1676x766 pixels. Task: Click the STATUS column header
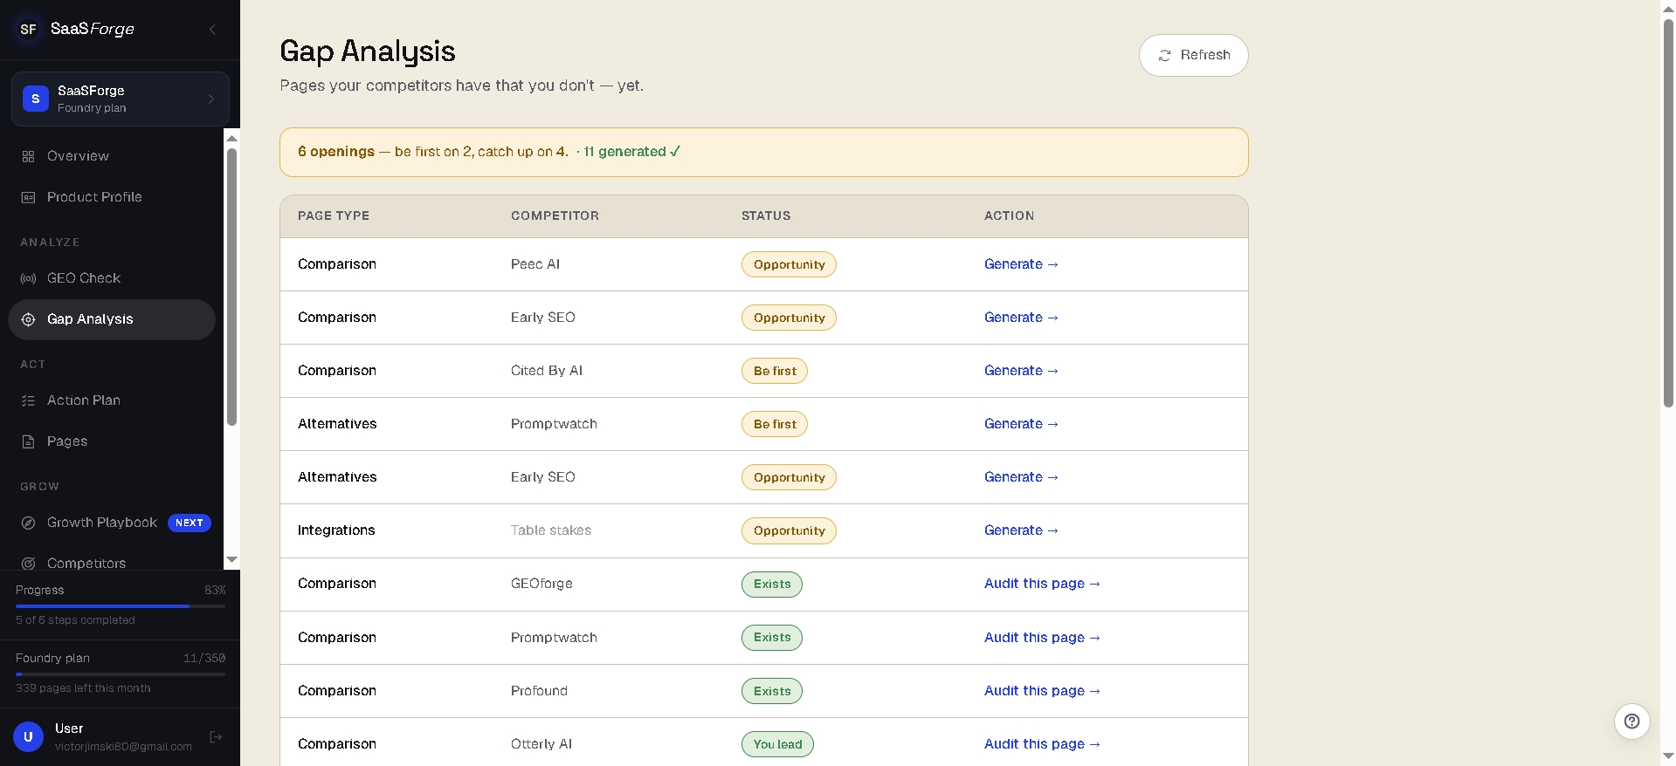pyautogui.click(x=766, y=215)
